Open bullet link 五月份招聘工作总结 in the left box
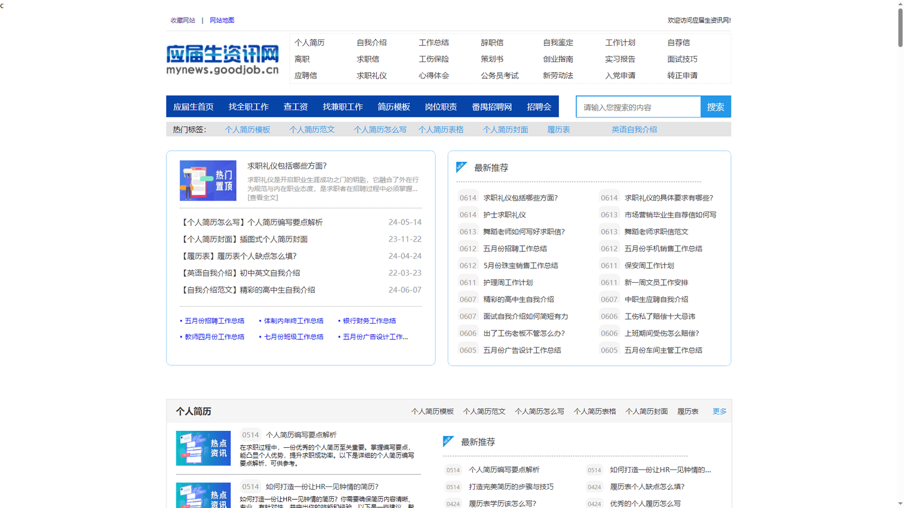This screenshot has height=508, width=904. tap(214, 320)
